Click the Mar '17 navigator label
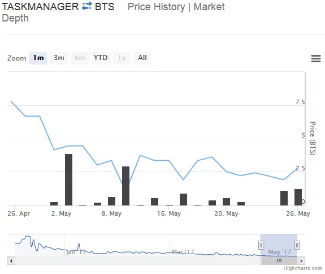 pos(183,252)
